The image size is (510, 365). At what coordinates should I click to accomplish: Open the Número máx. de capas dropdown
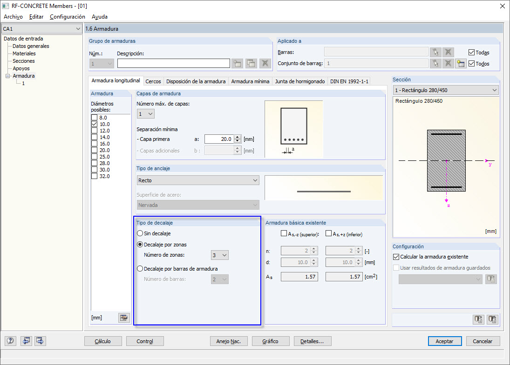pyautogui.click(x=145, y=114)
